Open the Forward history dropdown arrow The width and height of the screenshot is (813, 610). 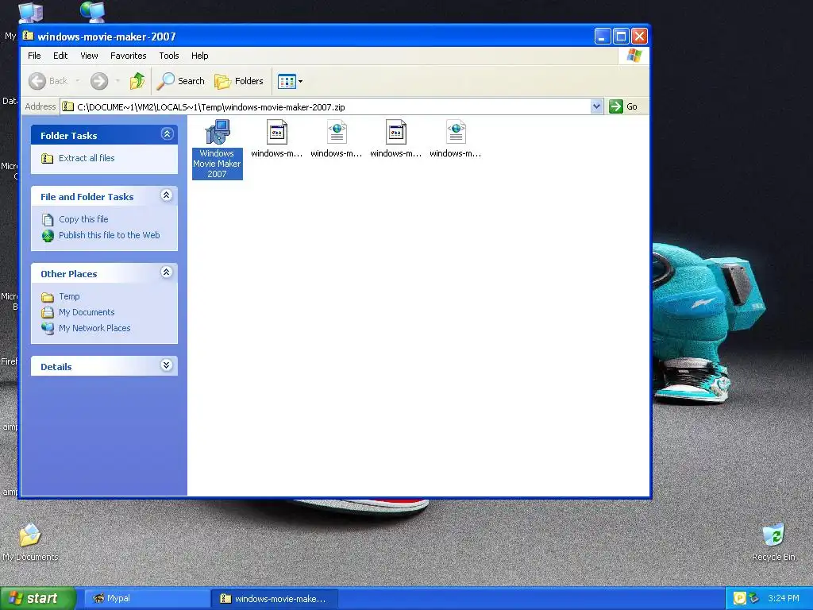coord(118,81)
